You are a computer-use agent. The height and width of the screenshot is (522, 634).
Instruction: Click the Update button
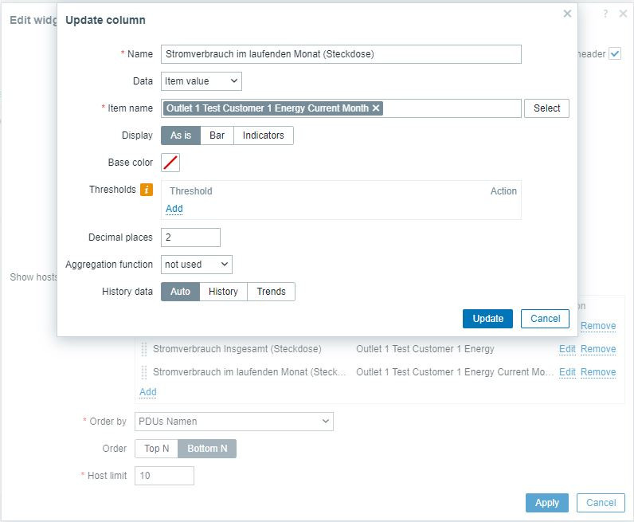pyautogui.click(x=487, y=319)
